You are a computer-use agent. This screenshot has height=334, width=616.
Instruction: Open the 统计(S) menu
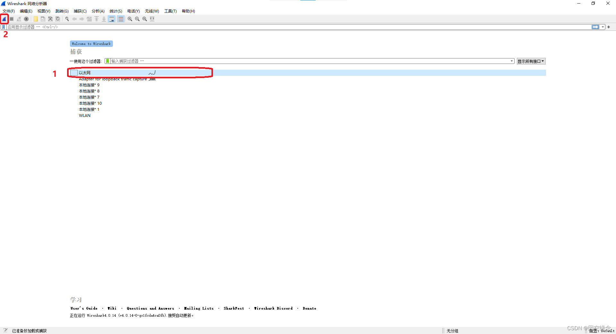116,11
